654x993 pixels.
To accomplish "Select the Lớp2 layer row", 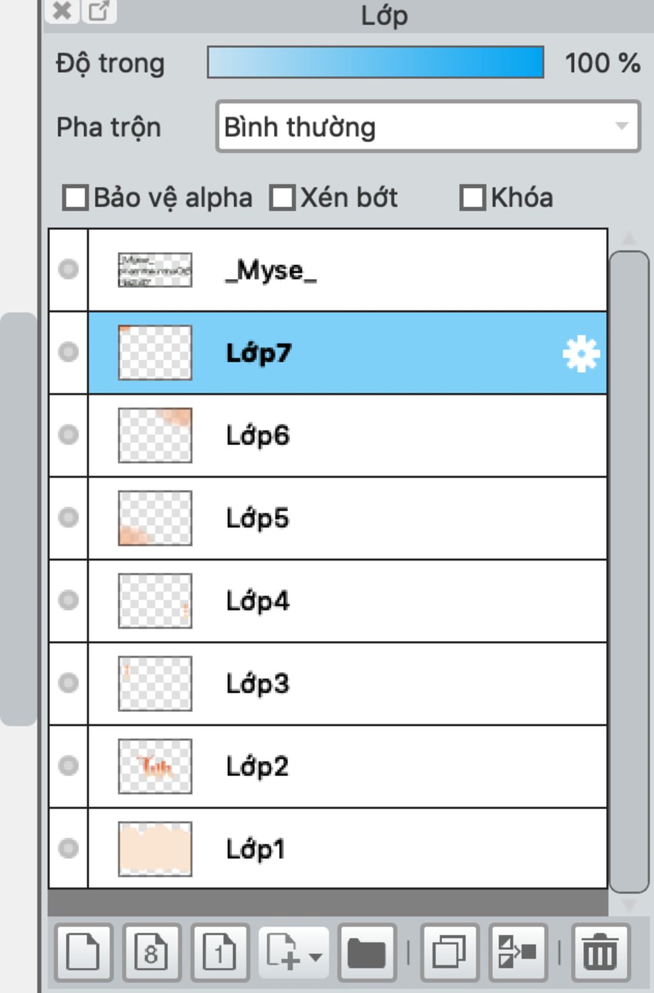I will (383, 766).
